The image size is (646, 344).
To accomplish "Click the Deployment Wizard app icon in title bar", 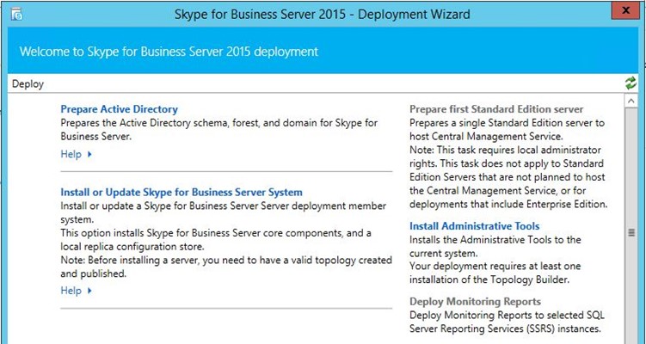I will click(x=16, y=15).
